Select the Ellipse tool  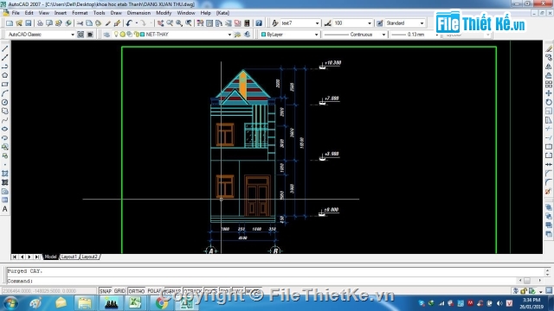[x=5, y=129]
